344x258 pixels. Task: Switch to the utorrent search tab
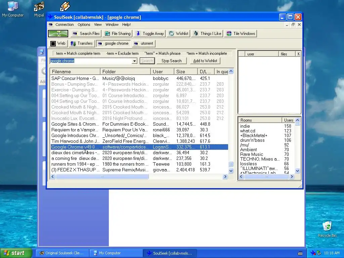pos(144,43)
